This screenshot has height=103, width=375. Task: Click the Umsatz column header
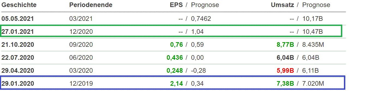(x=282, y=5)
